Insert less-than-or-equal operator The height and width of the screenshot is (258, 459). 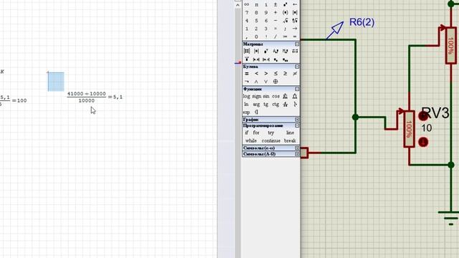[275, 74]
